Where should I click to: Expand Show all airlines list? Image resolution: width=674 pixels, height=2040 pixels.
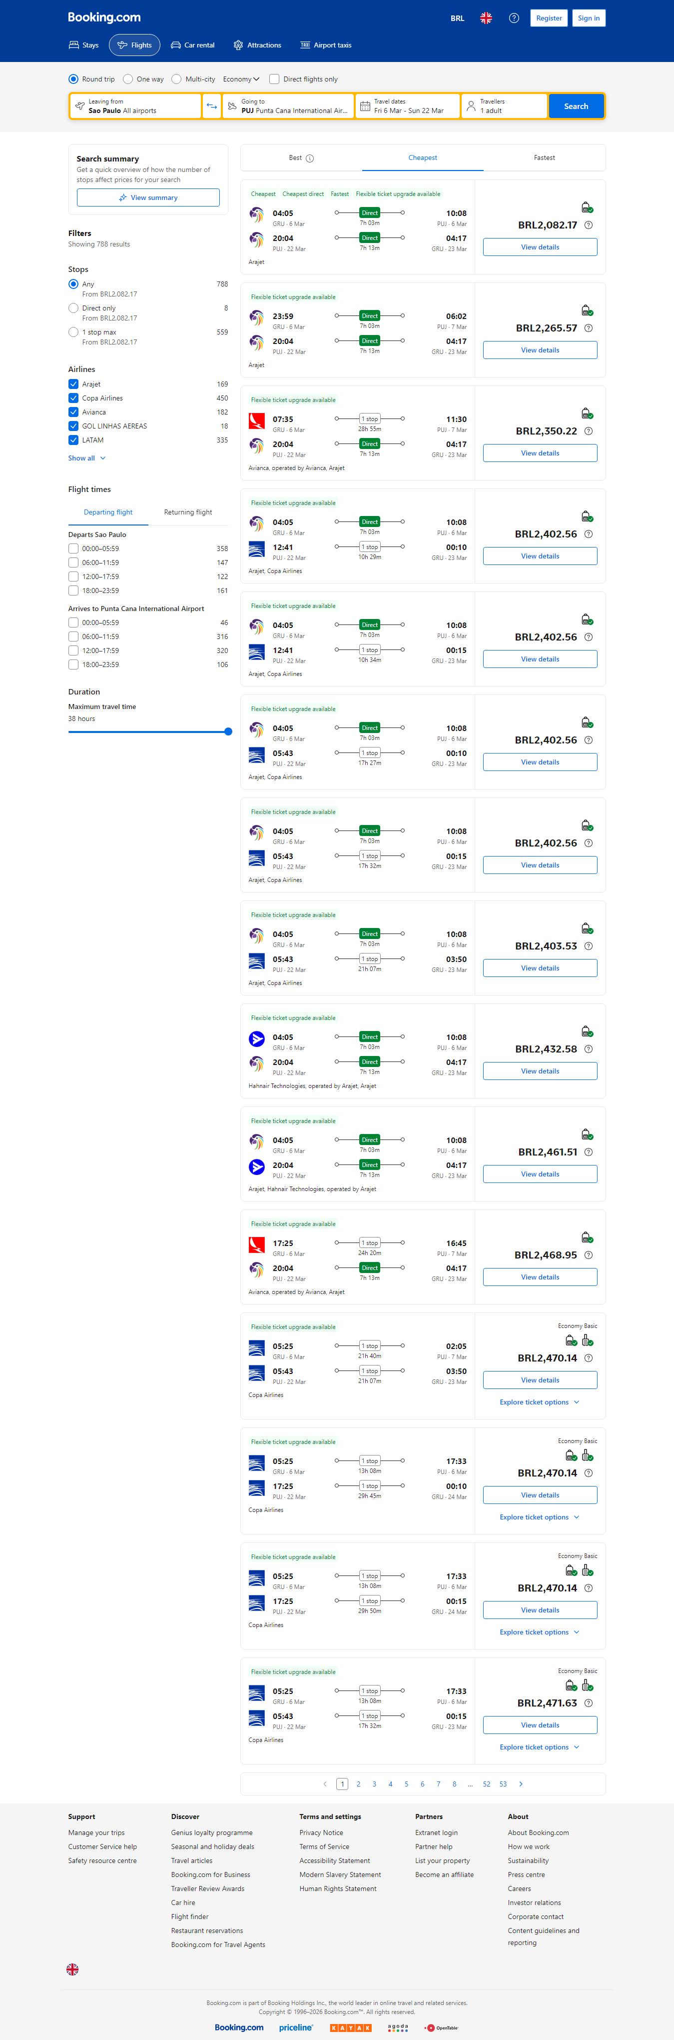(86, 458)
